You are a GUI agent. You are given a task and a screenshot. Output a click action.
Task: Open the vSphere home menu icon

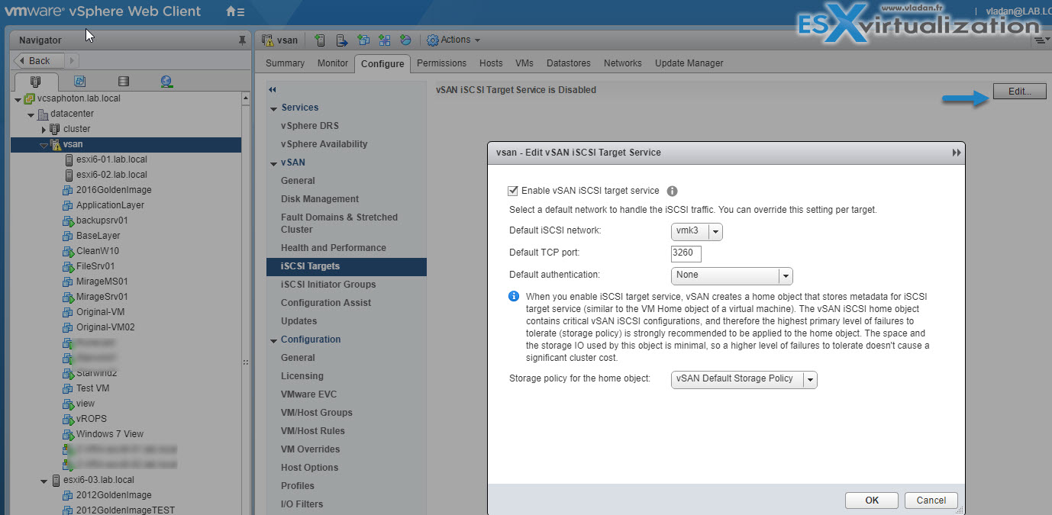coord(236,12)
